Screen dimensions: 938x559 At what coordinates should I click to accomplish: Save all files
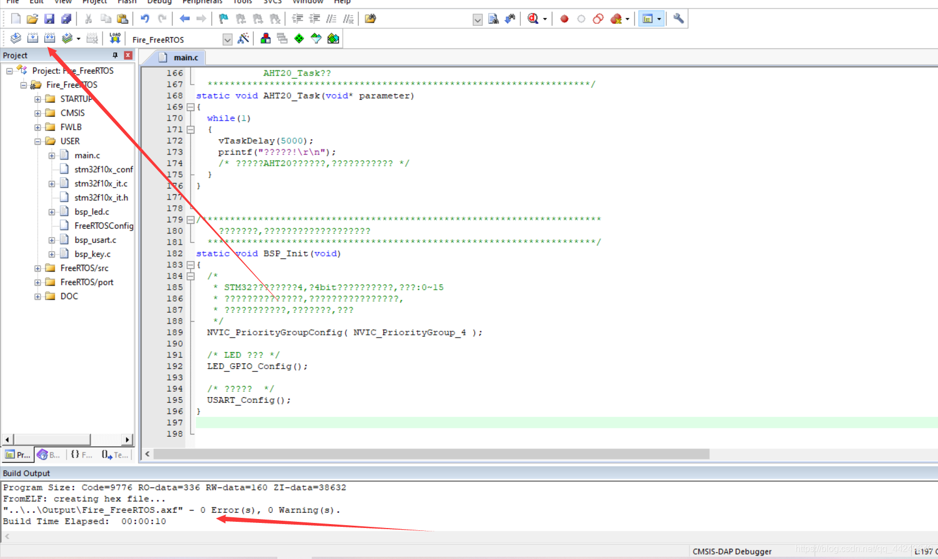coord(66,19)
